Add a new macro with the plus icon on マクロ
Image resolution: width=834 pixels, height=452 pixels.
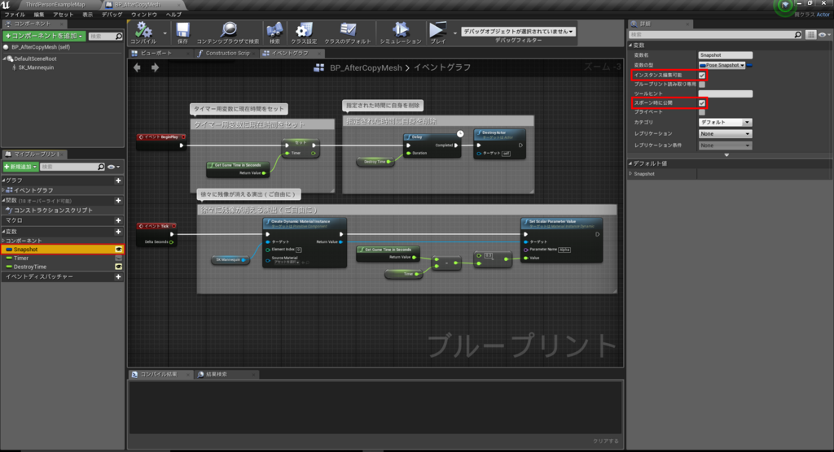118,220
